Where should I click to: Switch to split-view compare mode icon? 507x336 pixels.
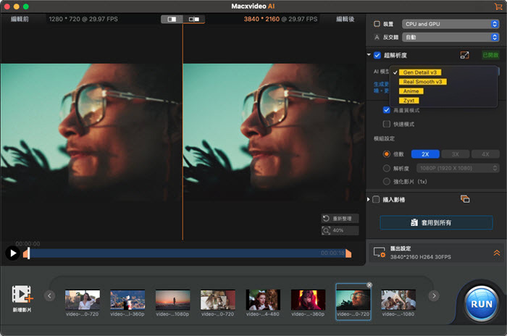(x=172, y=19)
